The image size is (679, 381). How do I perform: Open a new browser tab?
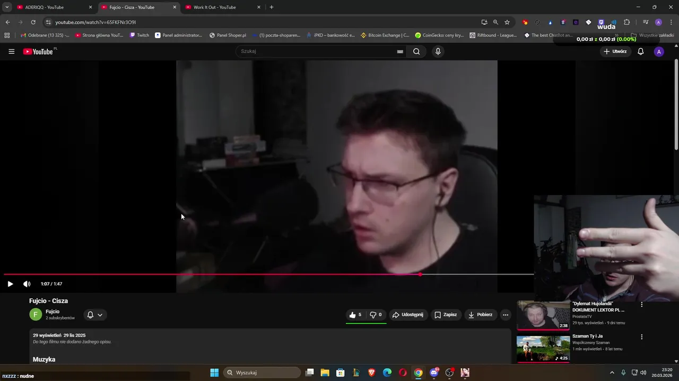click(272, 7)
